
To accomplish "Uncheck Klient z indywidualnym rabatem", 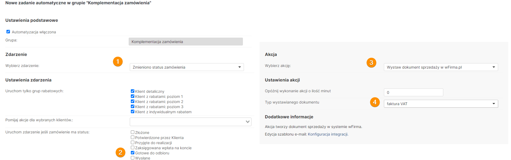I will tap(132, 112).
